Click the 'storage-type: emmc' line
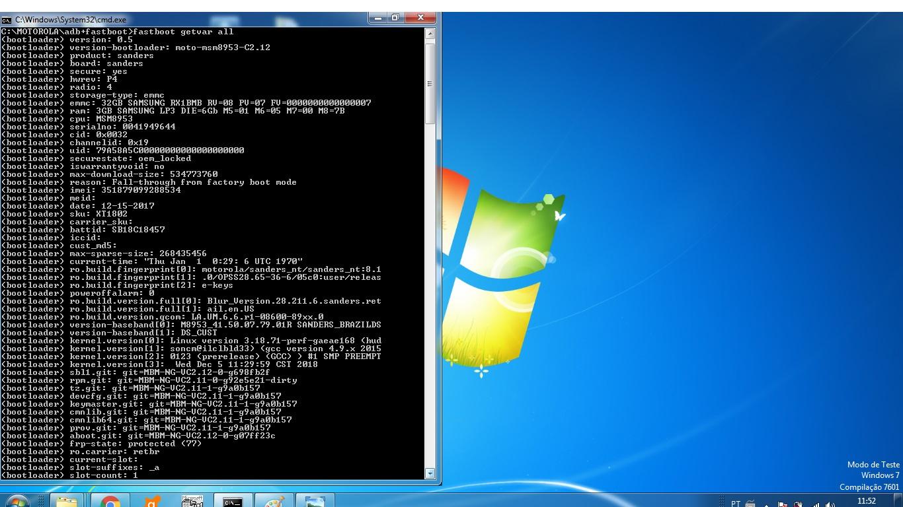Image resolution: width=903 pixels, height=507 pixels. click(x=83, y=95)
